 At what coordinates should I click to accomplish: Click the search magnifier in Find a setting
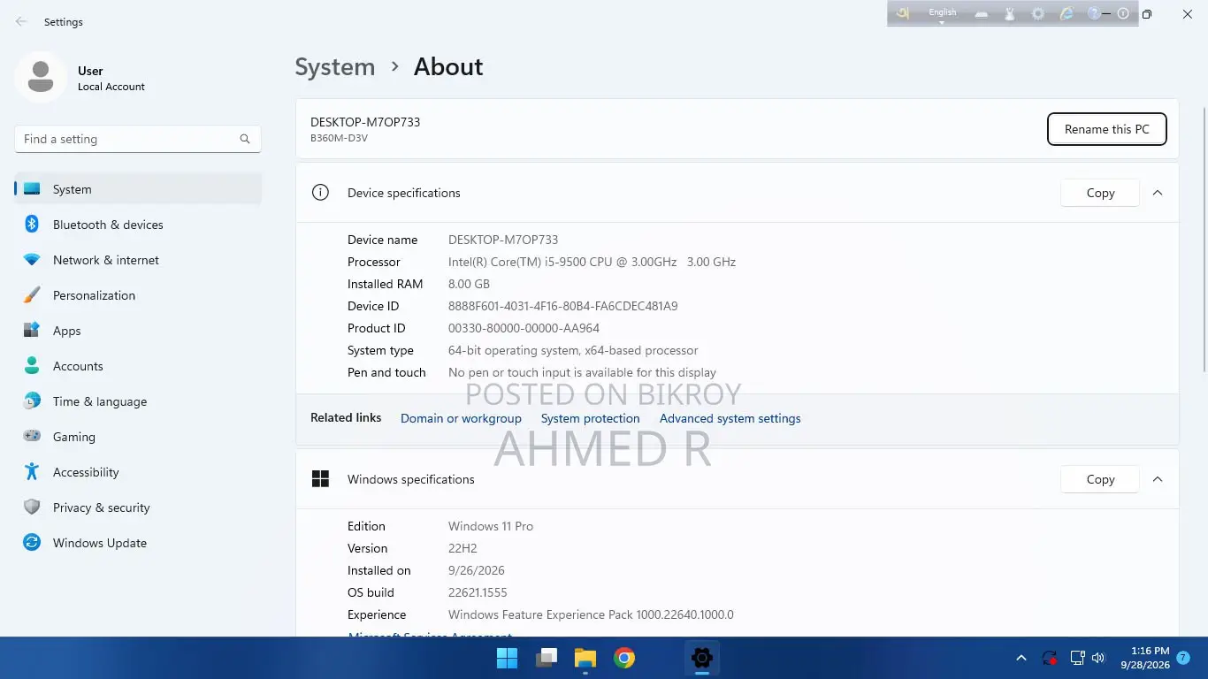coord(245,139)
